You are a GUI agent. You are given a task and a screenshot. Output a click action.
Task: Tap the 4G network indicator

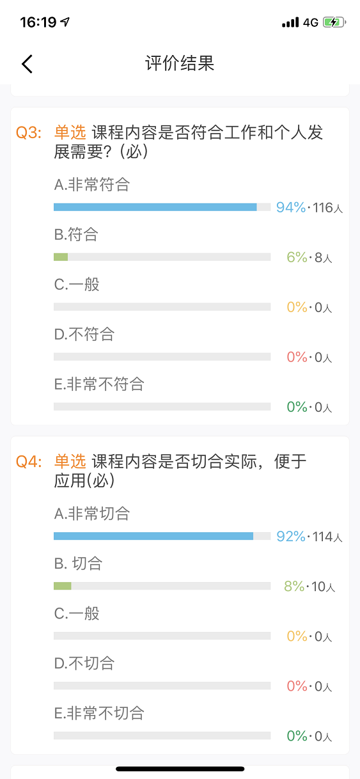tap(311, 22)
